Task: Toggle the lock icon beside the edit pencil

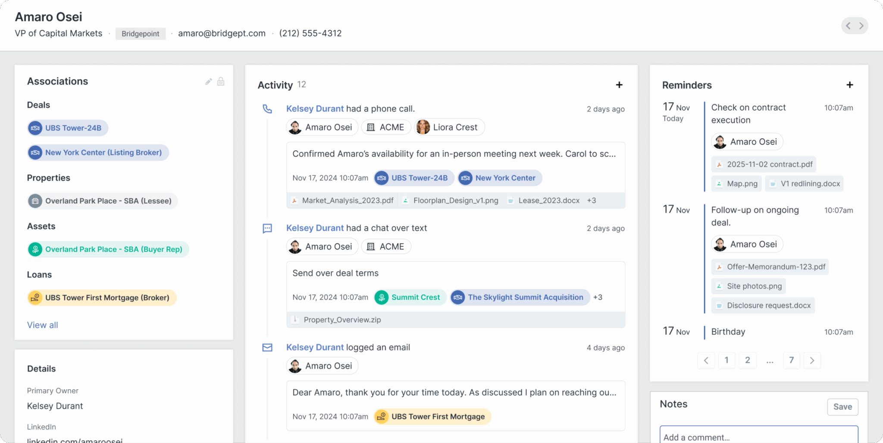Action: point(221,81)
